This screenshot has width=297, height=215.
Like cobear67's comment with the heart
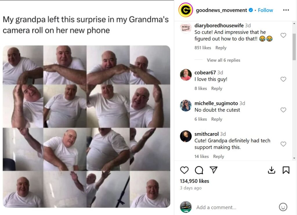coord(283,79)
